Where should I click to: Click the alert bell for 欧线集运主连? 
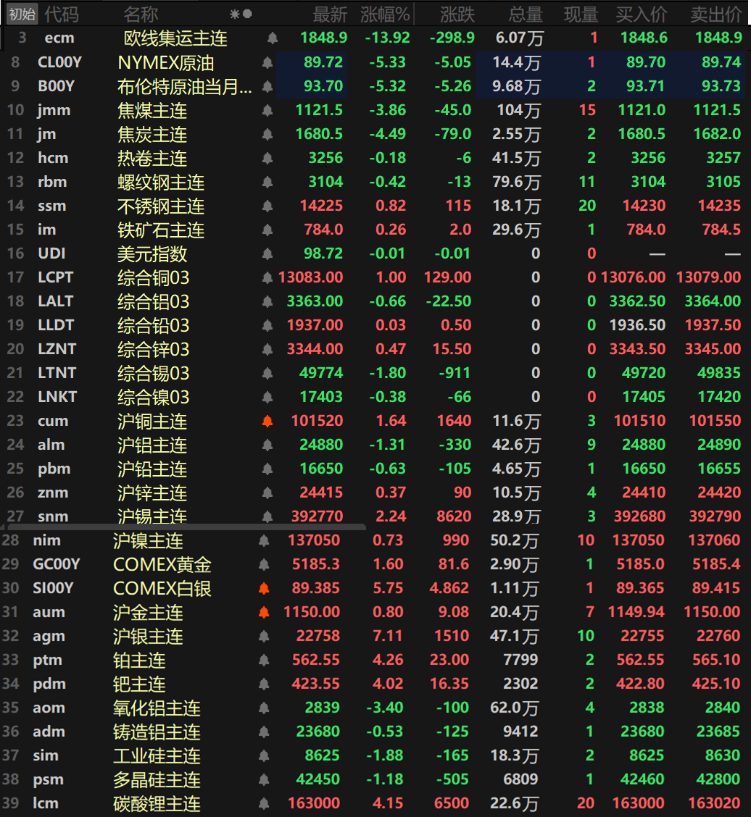click(272, 38)
